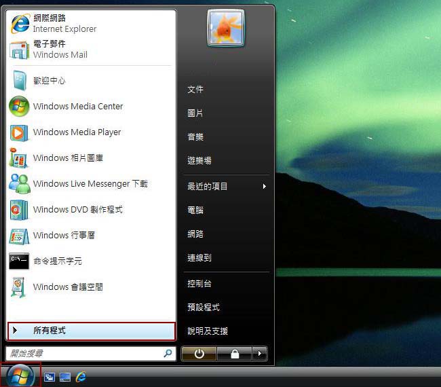Screen dimensions: 441x387
Task: Open 網路 network link
Action: (x=195, y=234)
